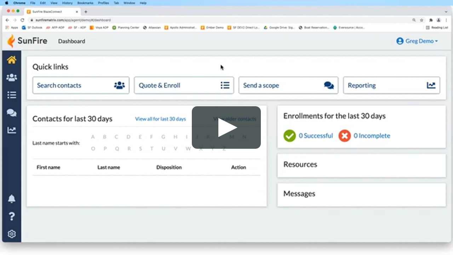Filter contacts by letter P

point(105,149)
